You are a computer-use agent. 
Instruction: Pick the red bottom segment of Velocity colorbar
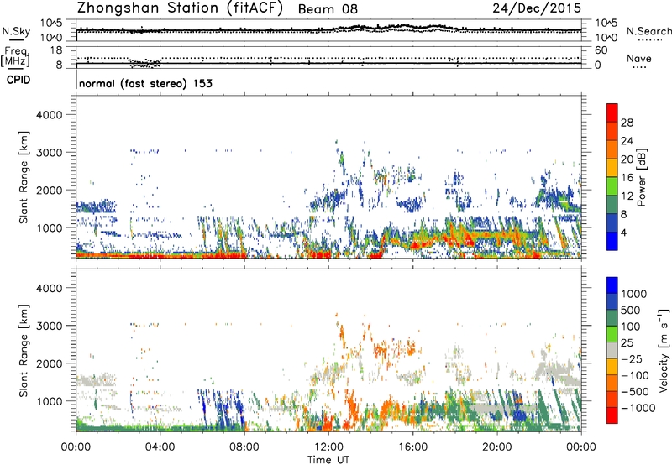612,415
